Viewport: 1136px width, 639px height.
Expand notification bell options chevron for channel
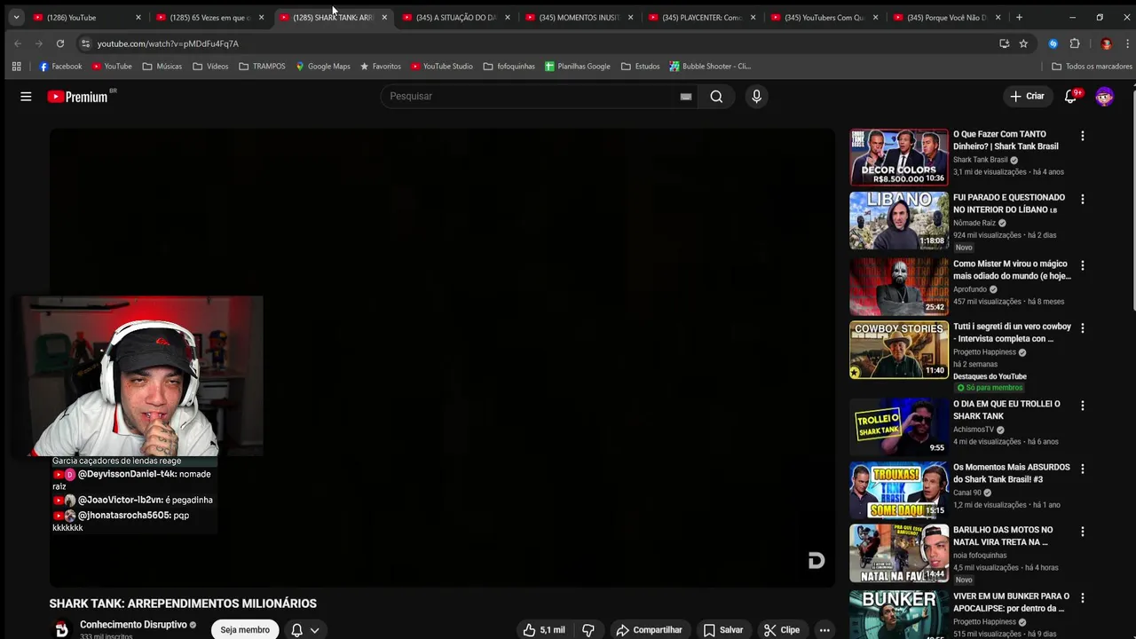[314, 630]
